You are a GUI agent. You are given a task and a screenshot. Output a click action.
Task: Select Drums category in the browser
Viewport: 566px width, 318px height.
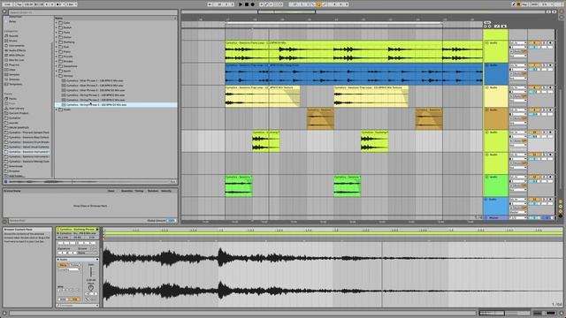coord(13,41)
